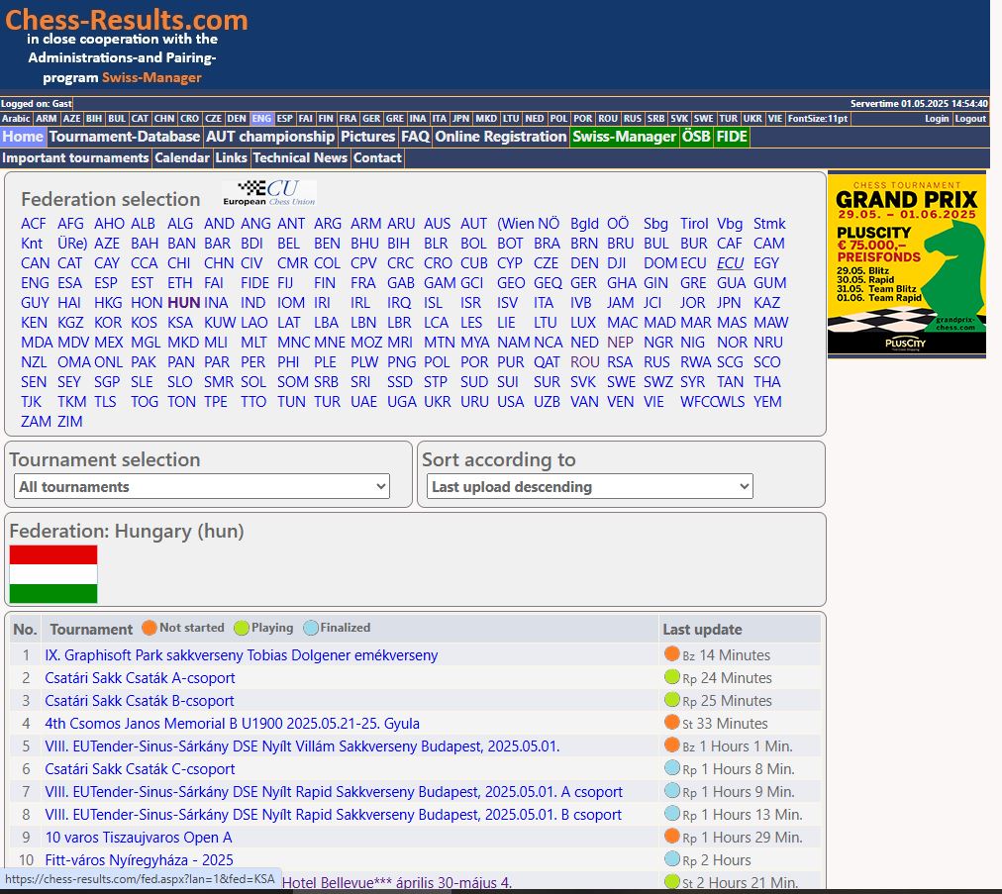Open Technical News submenu item

300,157
